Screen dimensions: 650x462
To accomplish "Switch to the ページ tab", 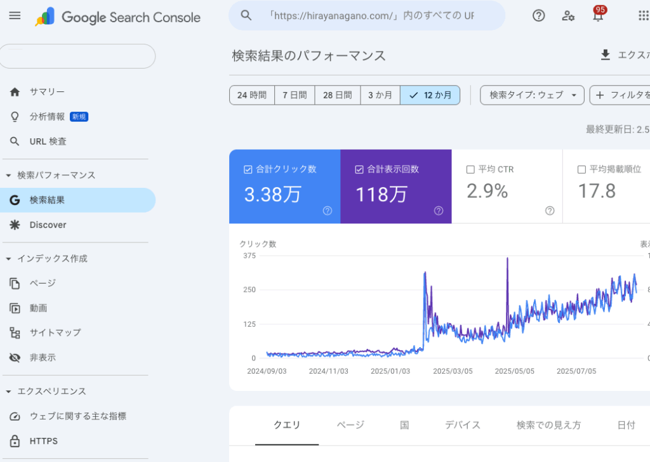I will 350,425.
